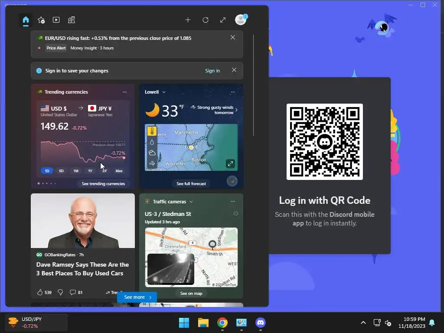Image resolution: width=444 pixels, height=333 pixels.
Task: Click the widgets panel scrollbar
Action: [253, 85]
